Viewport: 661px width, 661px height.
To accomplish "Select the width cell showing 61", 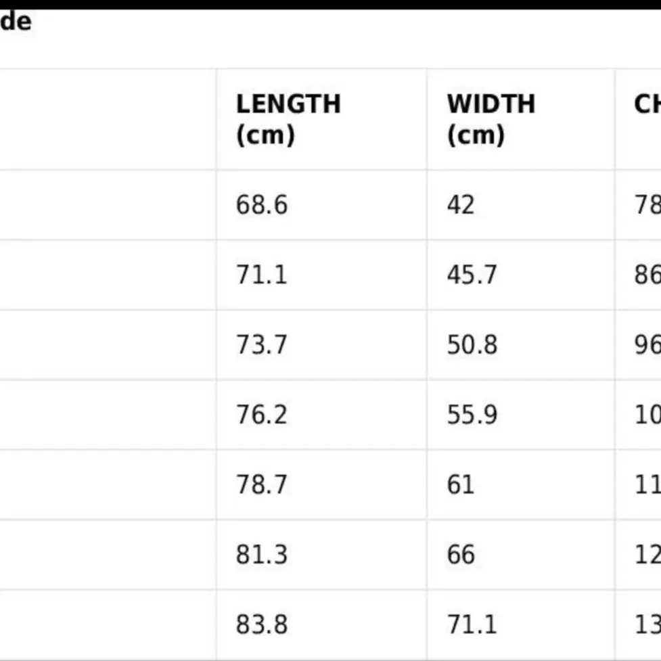I will 461,484.
